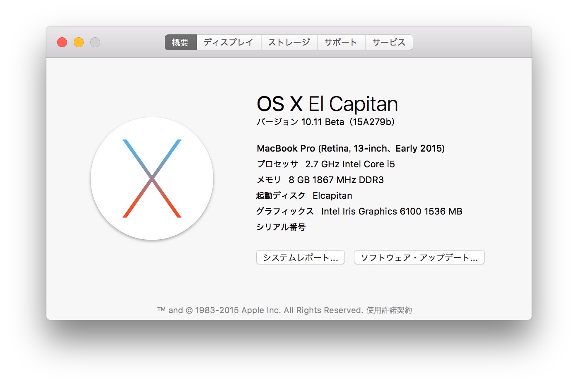578x386 pixels.
Task: Click the シリアル番号 label
Action: 281,227
